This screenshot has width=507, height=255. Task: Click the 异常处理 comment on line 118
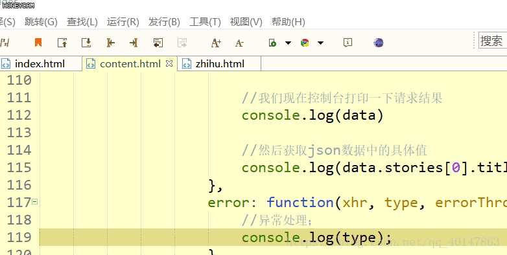pyautogui.click(x=277, y=220)
